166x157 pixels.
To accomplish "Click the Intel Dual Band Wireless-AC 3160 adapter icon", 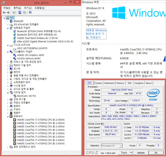I will [15, 38].
